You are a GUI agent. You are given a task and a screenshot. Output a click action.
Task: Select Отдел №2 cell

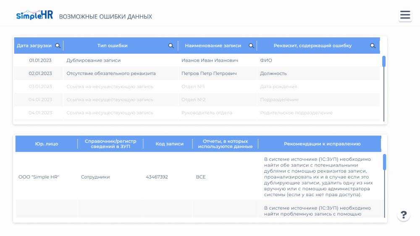coord(193,99)
